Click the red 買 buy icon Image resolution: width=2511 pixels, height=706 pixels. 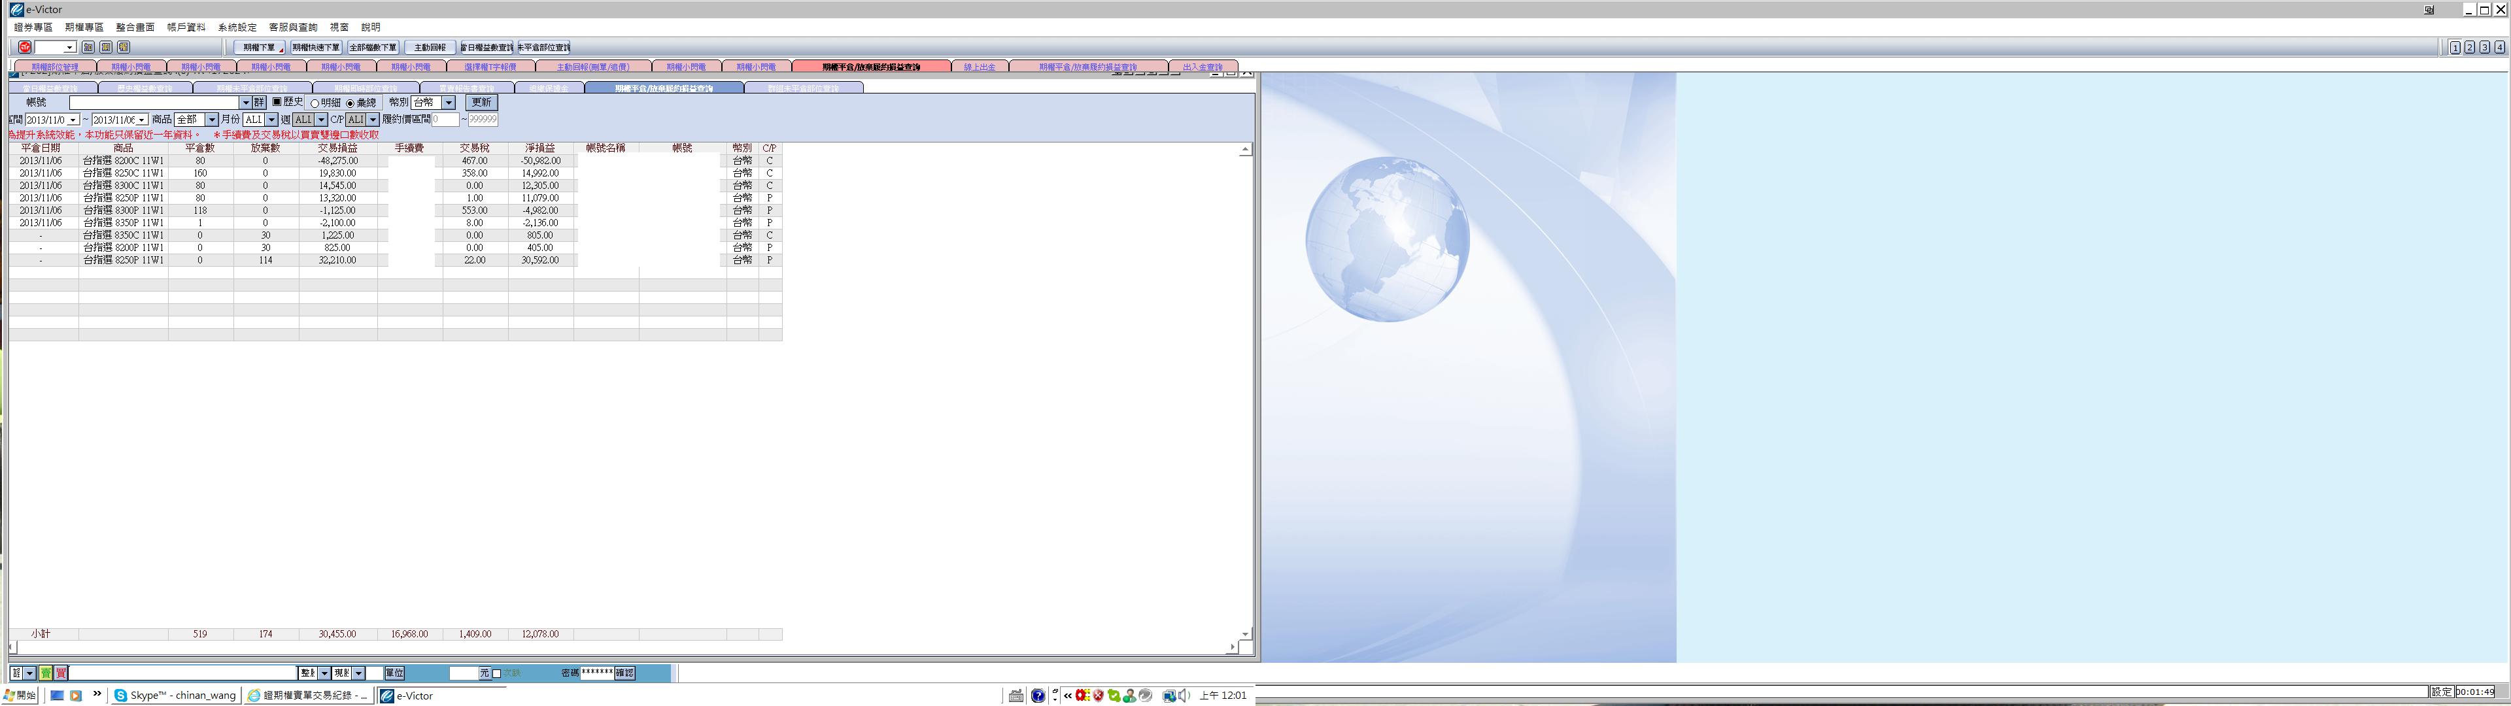point(60,674)
